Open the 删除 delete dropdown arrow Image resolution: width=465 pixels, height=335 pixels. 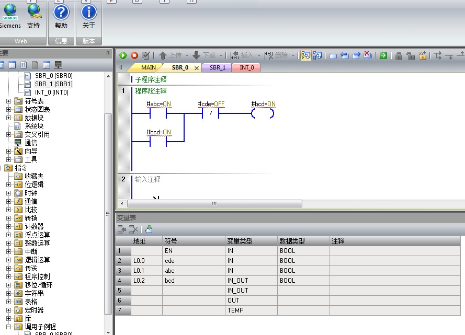293,56
